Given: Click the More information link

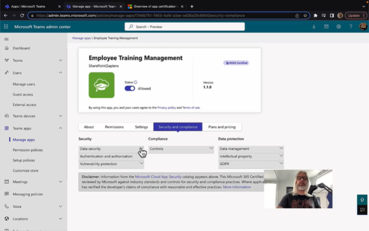Looking at the screenshot, I should 237,187.
